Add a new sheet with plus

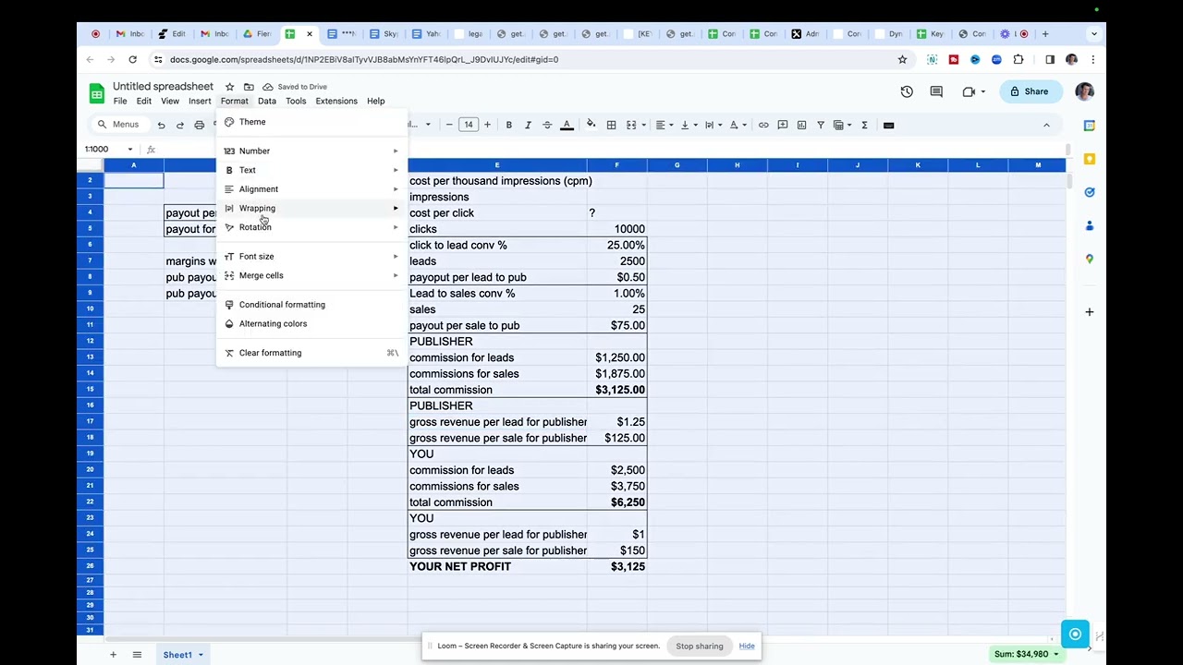coord(113,655)
